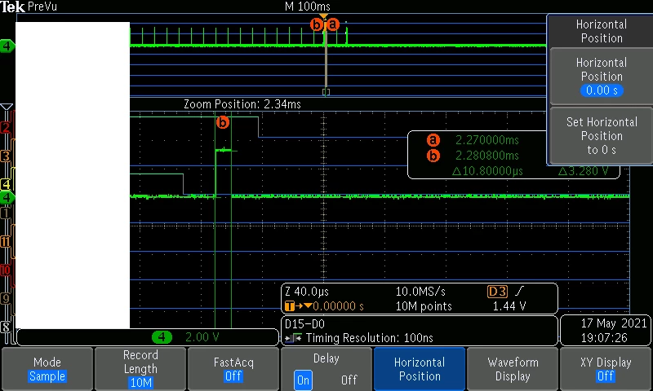The height and width of the screenshot is (391, 653).
Task: Open the Waveform Display menu
Action: [513, 369]
